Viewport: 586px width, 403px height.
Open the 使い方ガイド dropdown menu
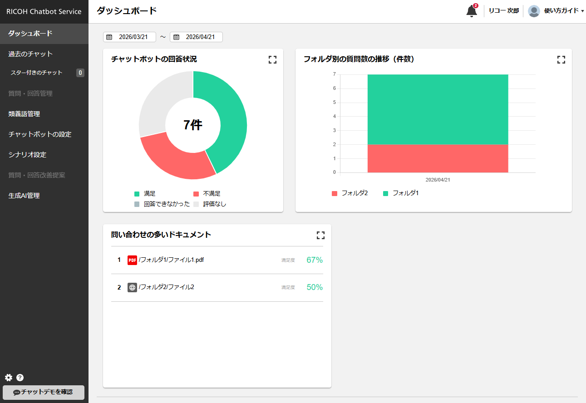coord(563,11)
